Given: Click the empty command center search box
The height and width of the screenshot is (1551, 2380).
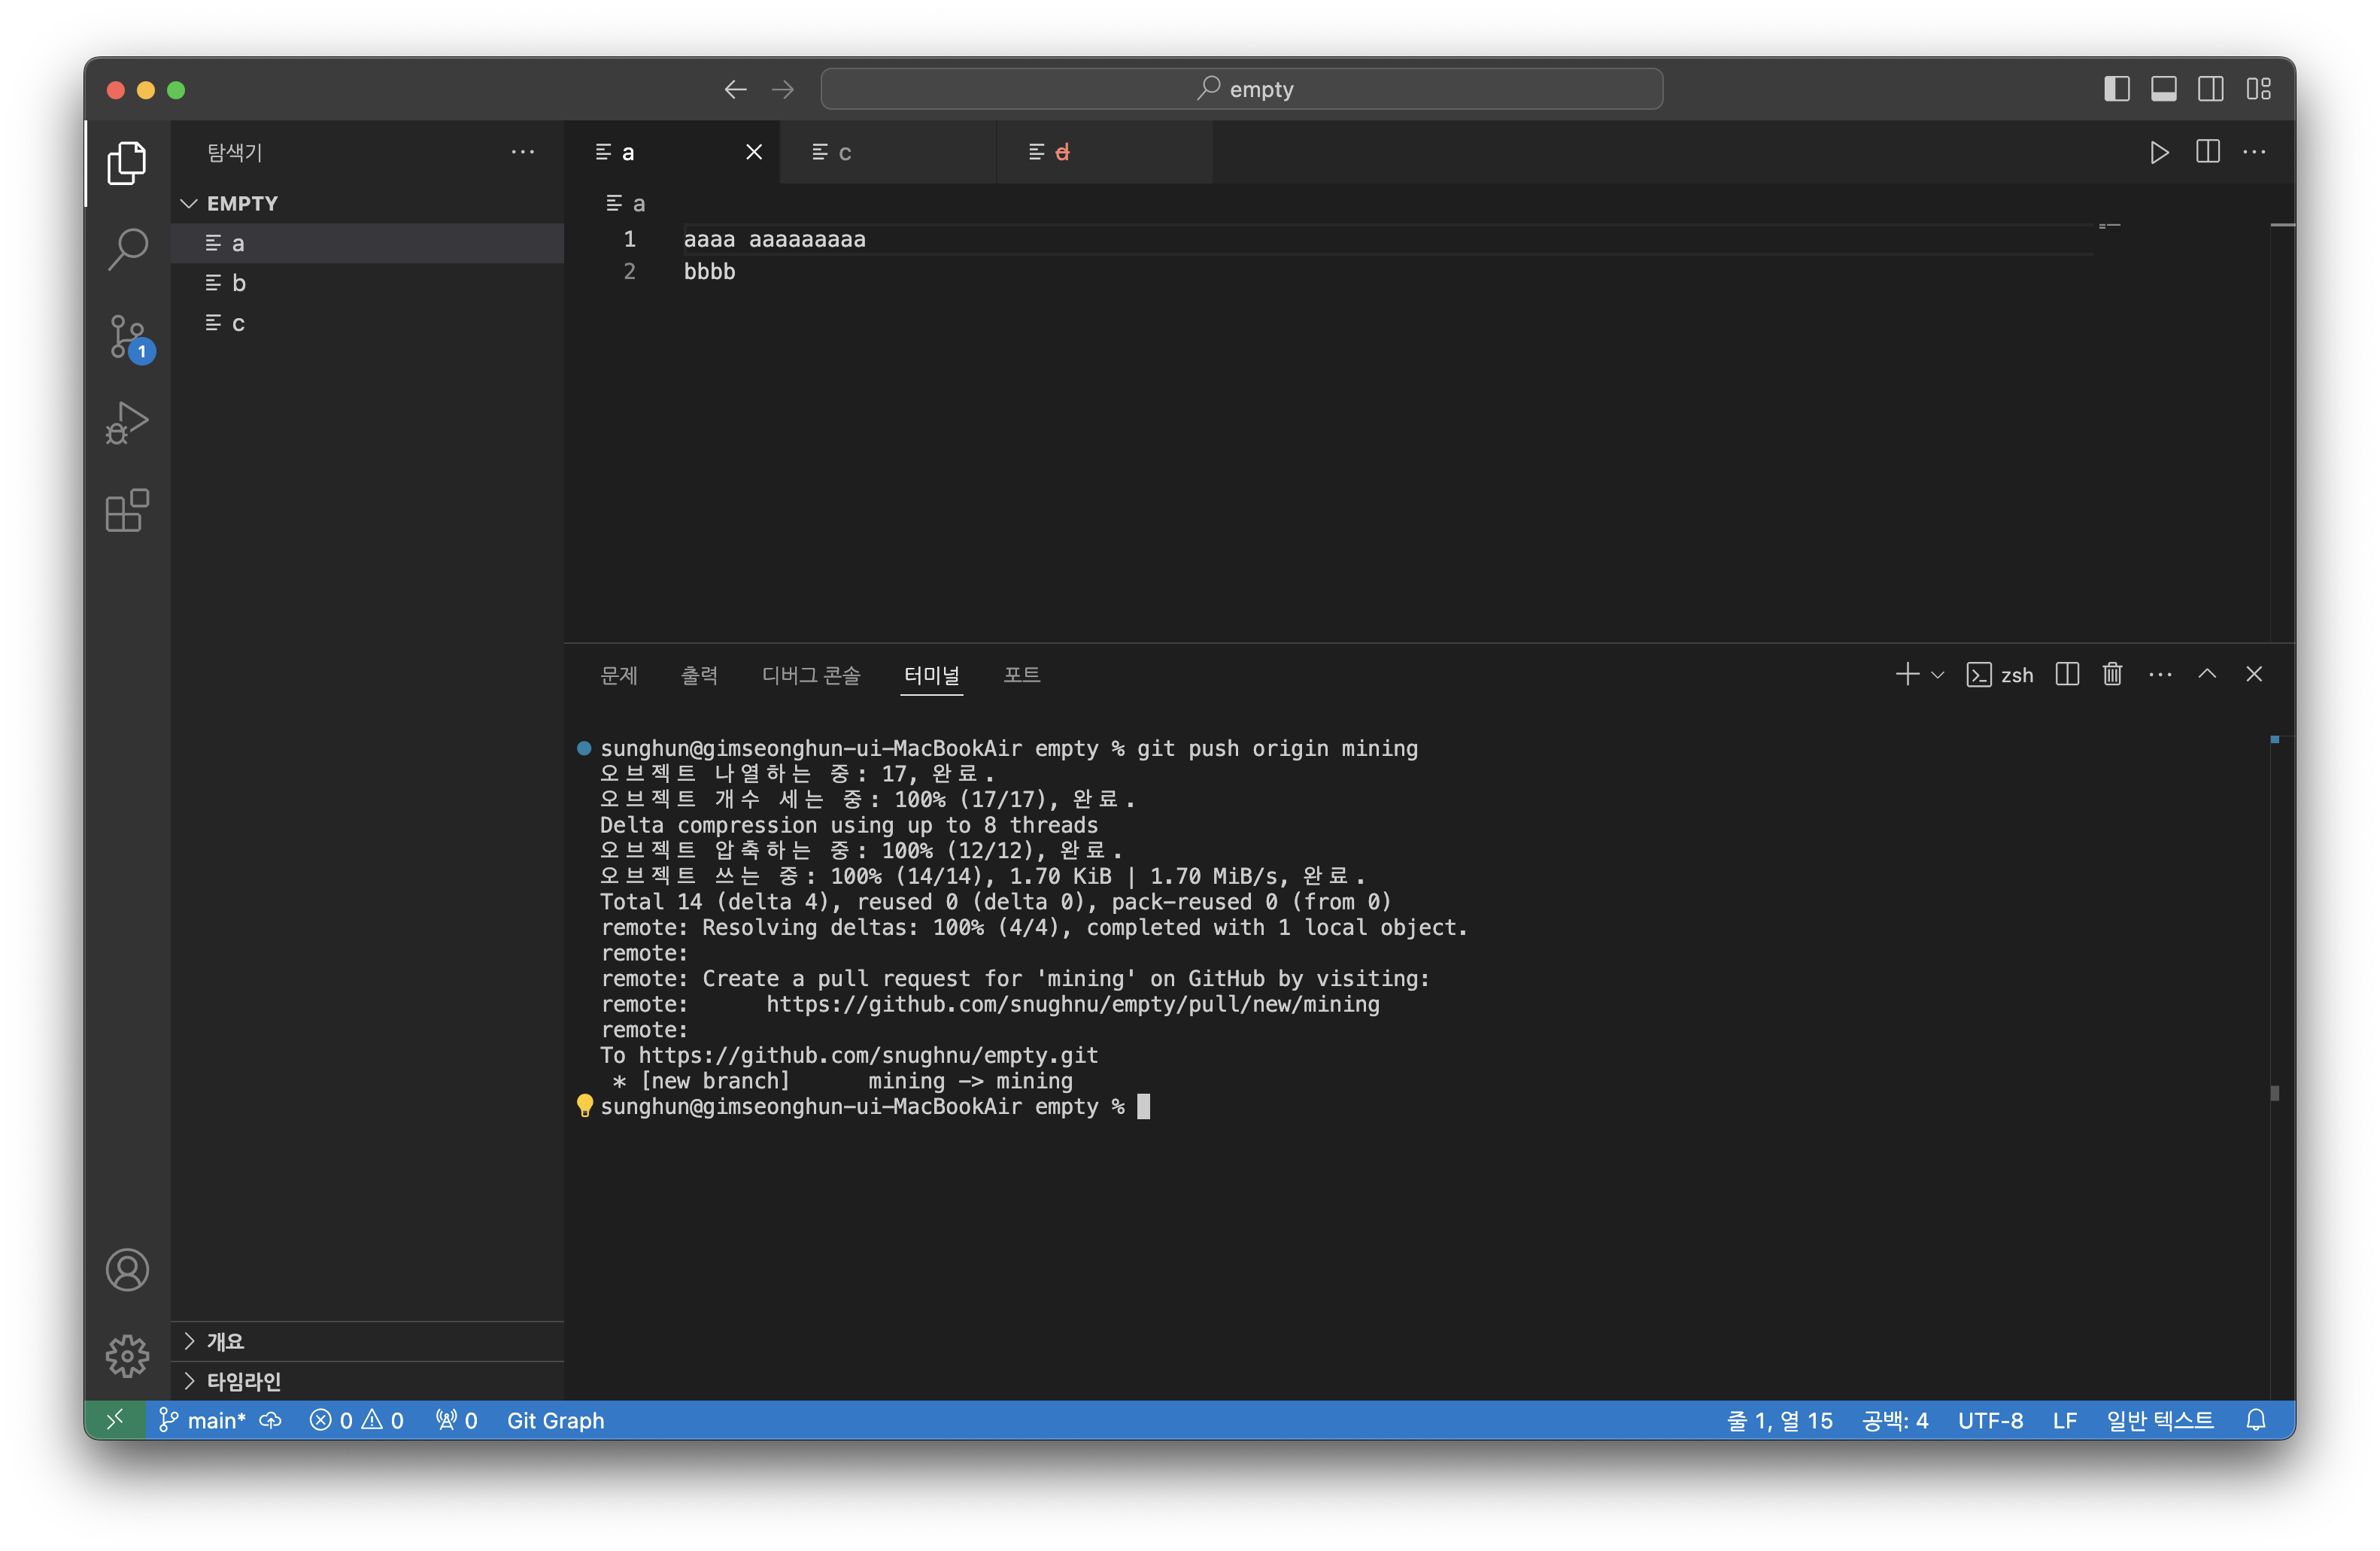Looking at the screenshot, I should (1241, 89).
